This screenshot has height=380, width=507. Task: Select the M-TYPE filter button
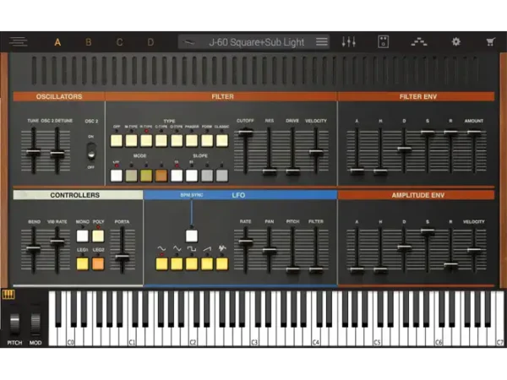131,140
